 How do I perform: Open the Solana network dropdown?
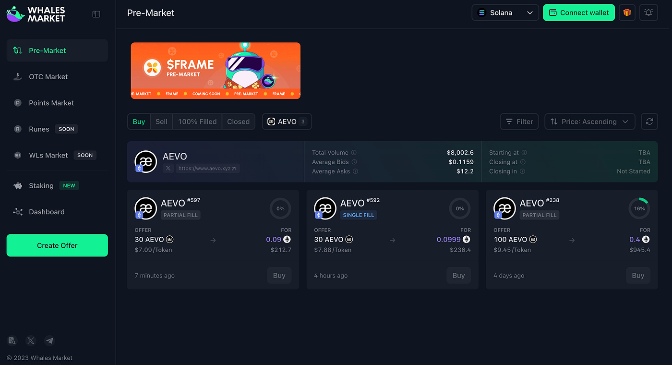point(505,12)
